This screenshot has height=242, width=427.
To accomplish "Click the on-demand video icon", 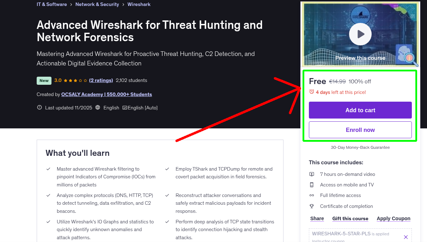I will click(312, 174).
